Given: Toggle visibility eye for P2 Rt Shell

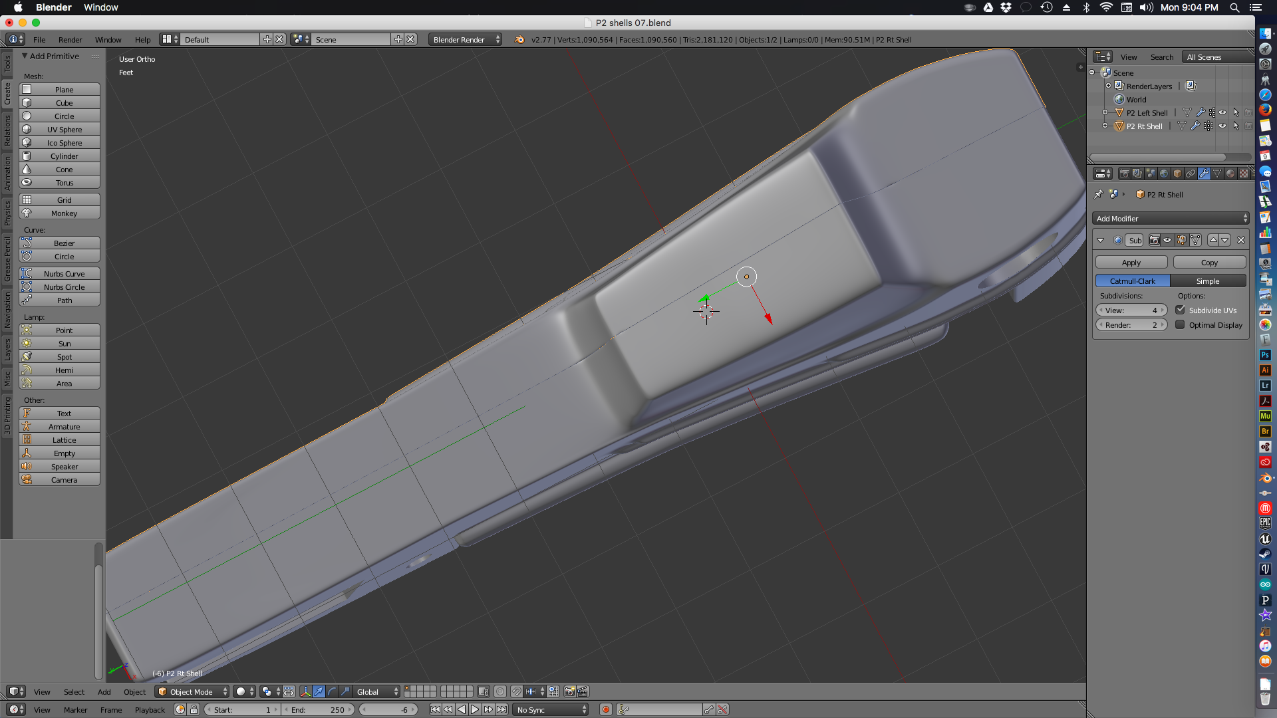Looking at the screenshot, I should coord(1222,126).
